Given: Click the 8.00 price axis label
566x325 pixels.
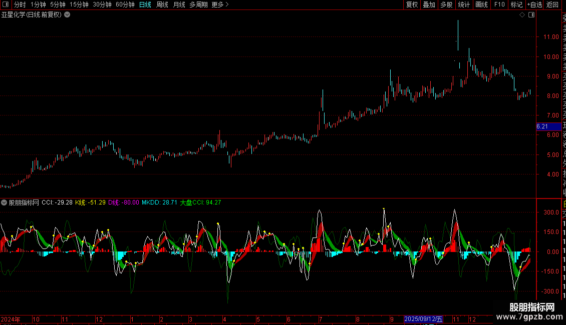Looking at the screenshot, I should [x=552, y=96].
